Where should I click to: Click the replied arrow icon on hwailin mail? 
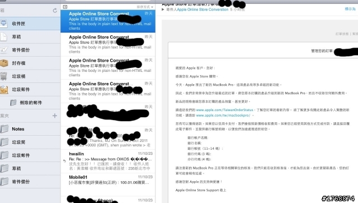point(64,161)
